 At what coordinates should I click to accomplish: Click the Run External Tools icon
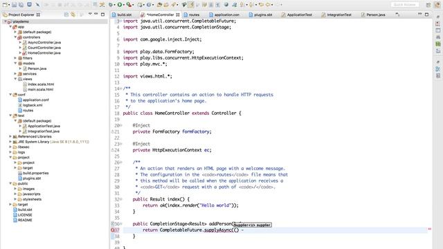click(x=129, y=5)
